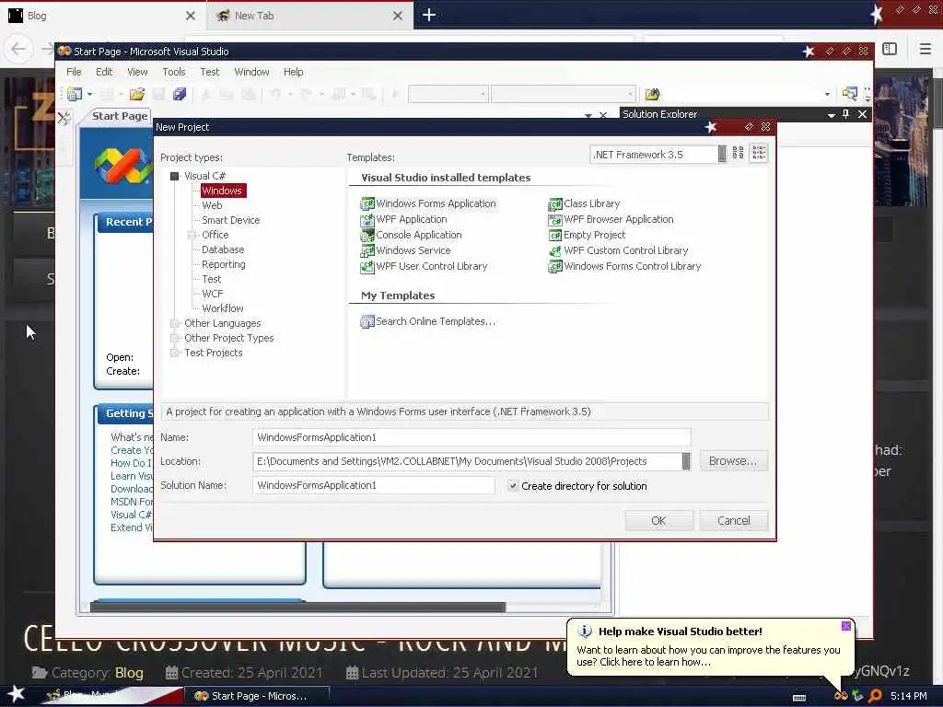Pick the Console Application template icon

click(367, 235)
